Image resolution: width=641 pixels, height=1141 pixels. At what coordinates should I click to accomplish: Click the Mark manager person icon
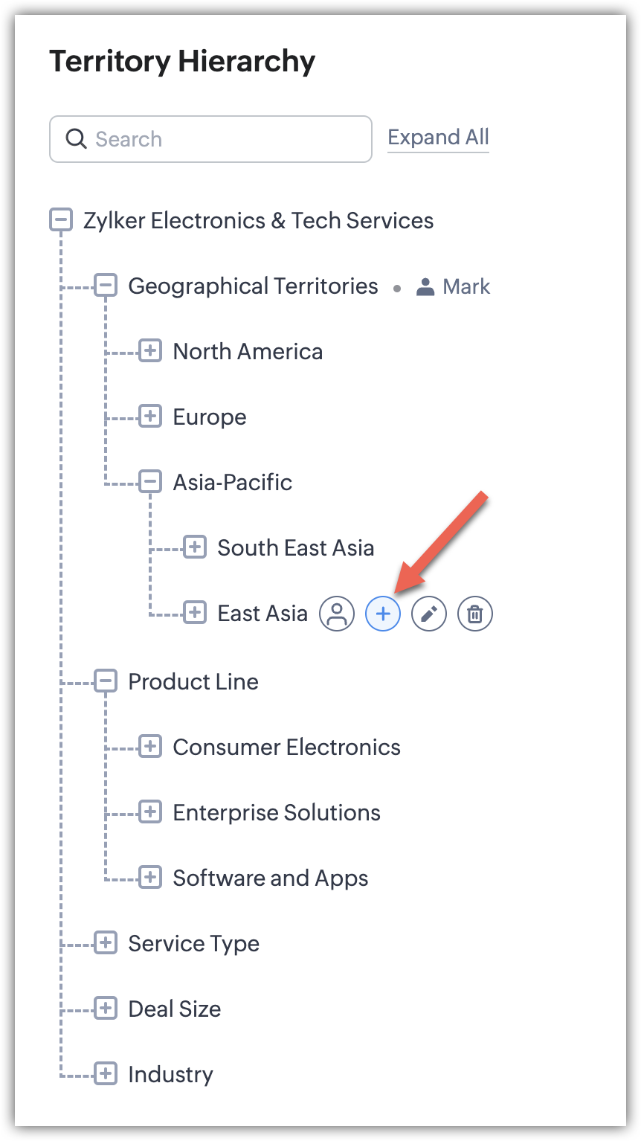(425, 287)
